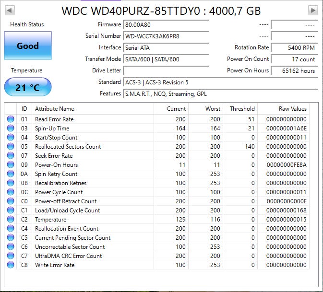Click status icon for Power-On Hours row
The image size is (323, 292).
pos(11,164)
